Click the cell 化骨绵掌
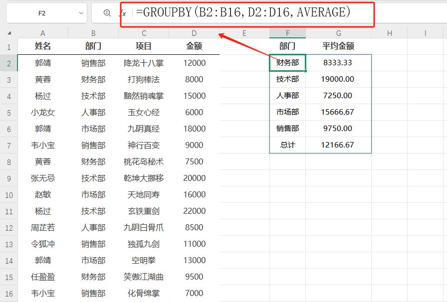This screenshot has height=302, width=447. coord(144,294)
